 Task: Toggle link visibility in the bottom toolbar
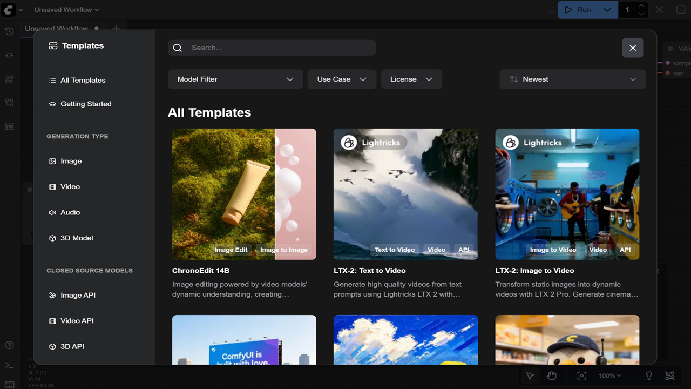tap(670, 375)
